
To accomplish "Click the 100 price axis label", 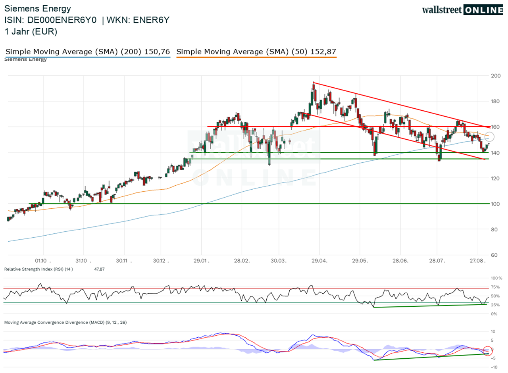I will (x=496, y=204).
